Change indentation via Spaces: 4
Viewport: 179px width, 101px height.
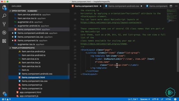(x=145, y=99)
